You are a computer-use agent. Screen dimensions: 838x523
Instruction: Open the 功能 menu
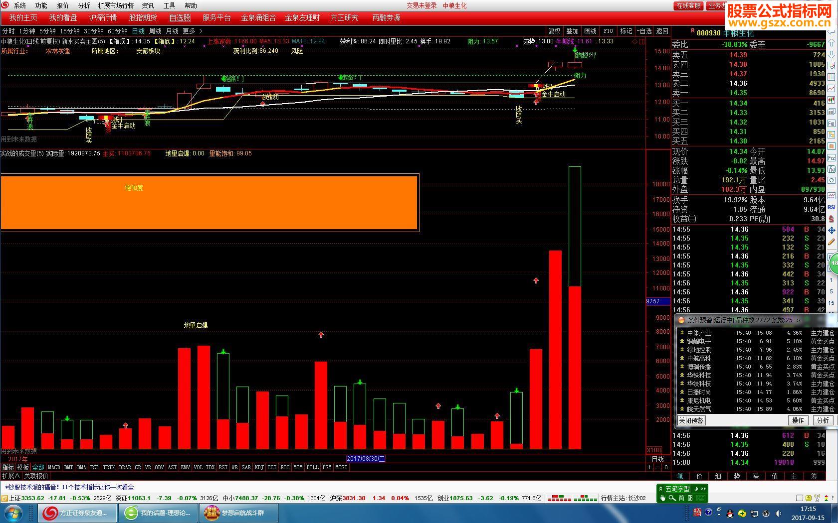(x=41, y=5)
